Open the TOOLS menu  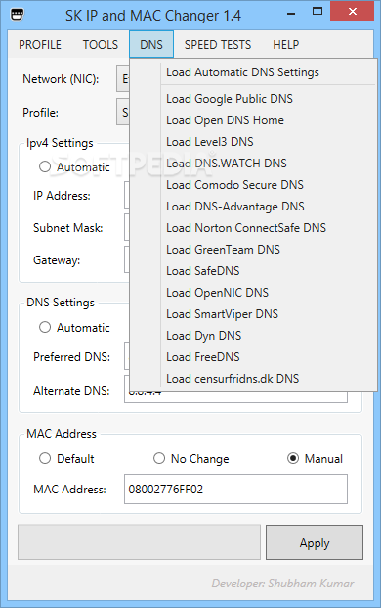(101, 45)
